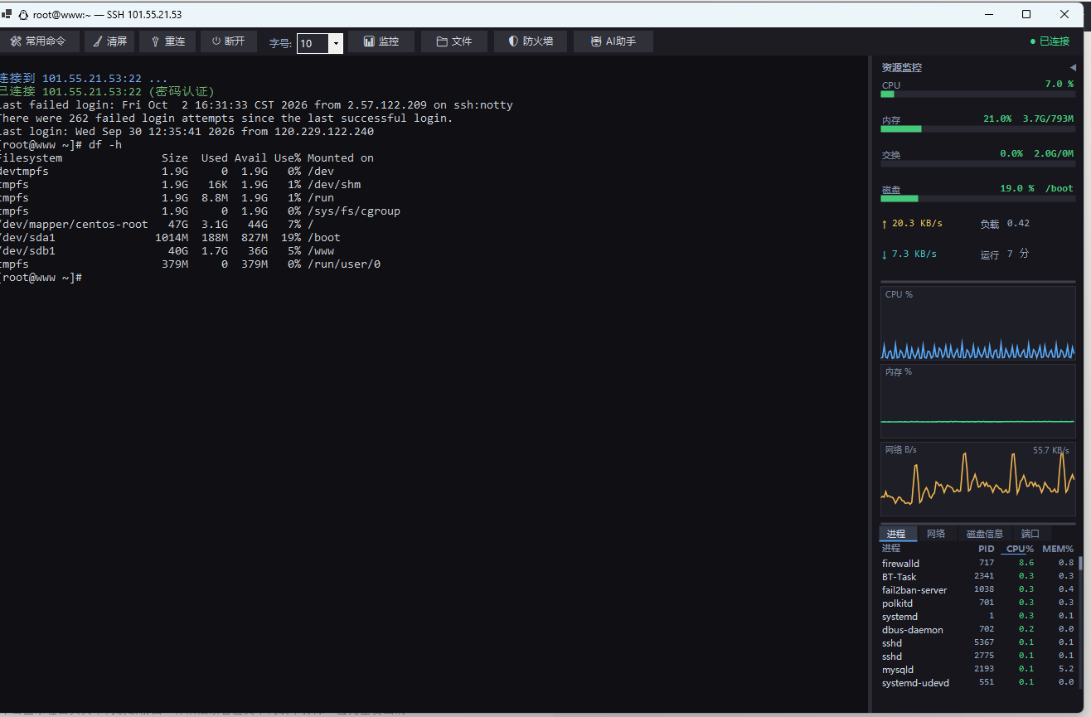Select the dbus-daemon process row
The height and width of the screenshot is (717, 1091).
[x=978, y=630]
